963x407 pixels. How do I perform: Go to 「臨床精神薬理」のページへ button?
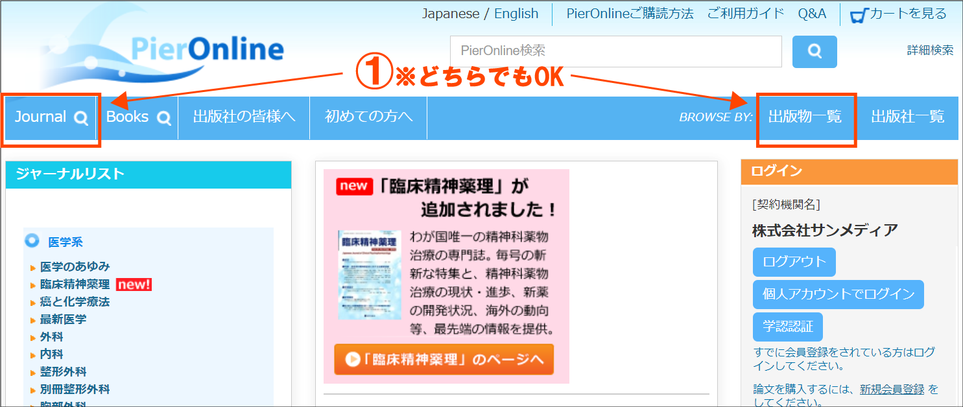point(444,359)
